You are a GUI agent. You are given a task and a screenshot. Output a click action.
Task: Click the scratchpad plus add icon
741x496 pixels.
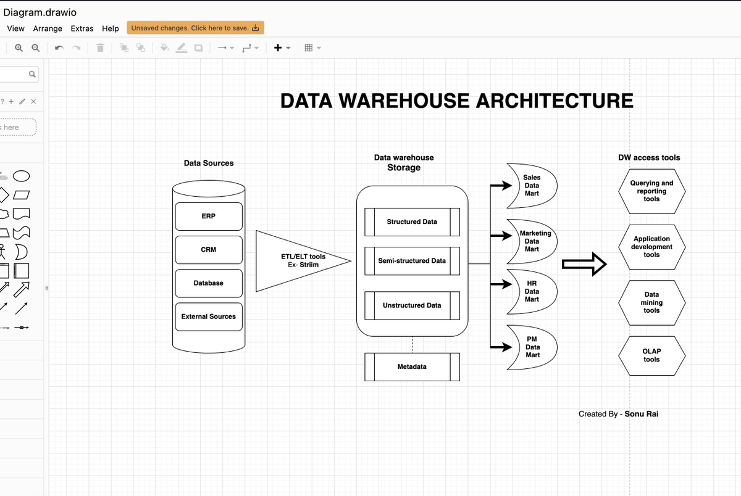[x=11, y=101]
